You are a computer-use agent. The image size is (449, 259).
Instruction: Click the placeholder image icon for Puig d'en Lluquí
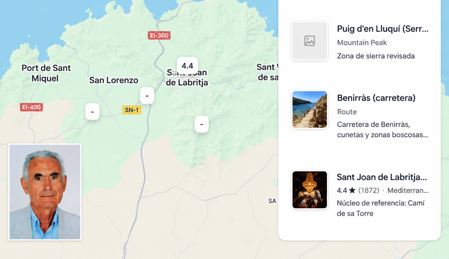pos(309,41)
